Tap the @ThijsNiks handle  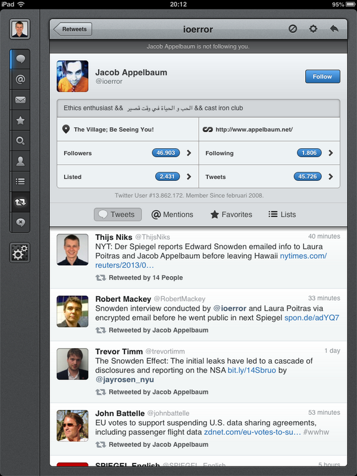(x=152, y=237)
